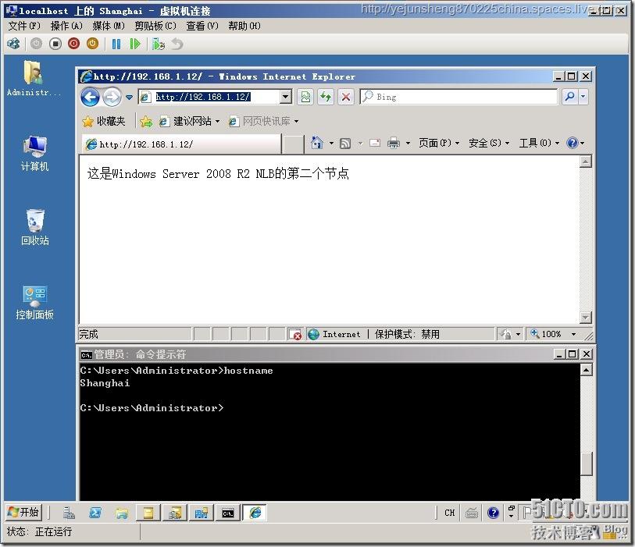Click the Print icon
Viewport: 635px width, 547px height.
tap(393, 143)
